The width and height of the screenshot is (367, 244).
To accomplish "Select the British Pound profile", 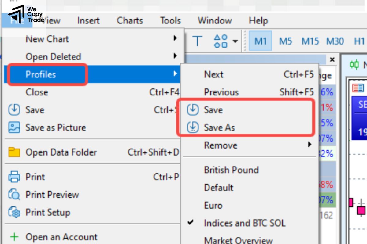I will (x=231, y=170).
